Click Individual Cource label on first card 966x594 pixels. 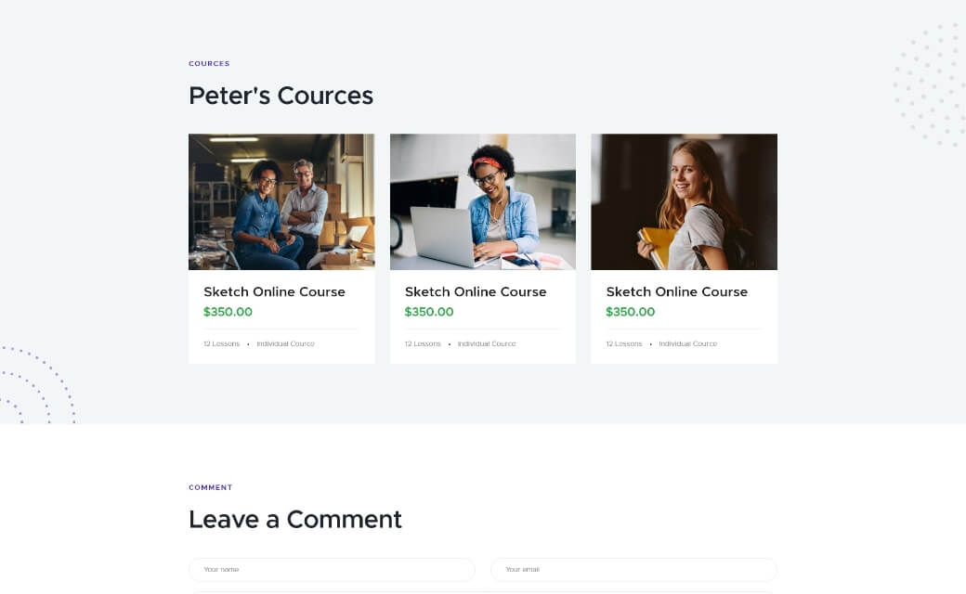pos(285,344)
